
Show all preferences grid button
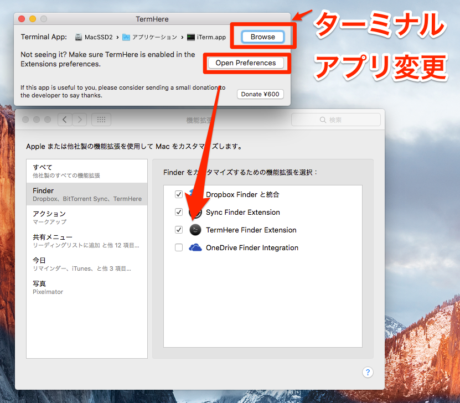101,120
